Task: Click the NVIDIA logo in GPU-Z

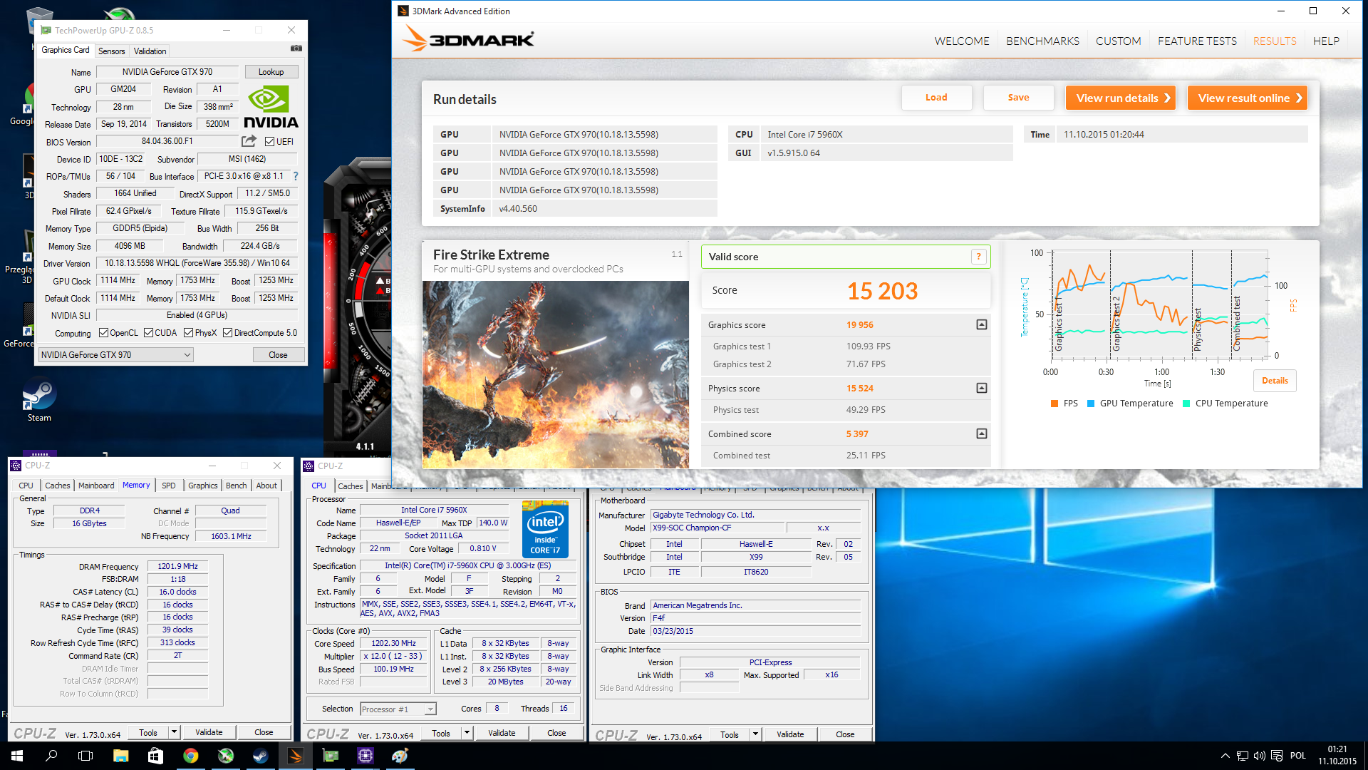Action: (271, 107)
